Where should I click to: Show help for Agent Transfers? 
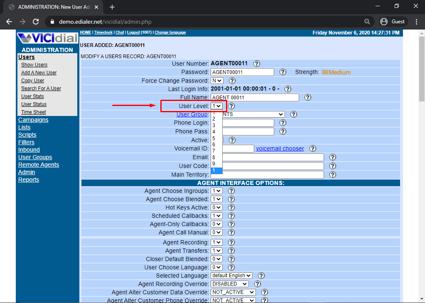[231, 251]
